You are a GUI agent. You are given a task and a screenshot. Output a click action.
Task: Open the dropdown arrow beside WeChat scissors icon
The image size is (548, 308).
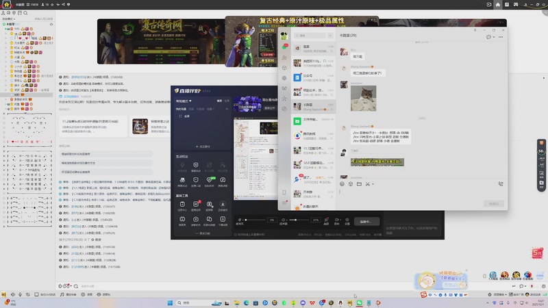(373, 184)
